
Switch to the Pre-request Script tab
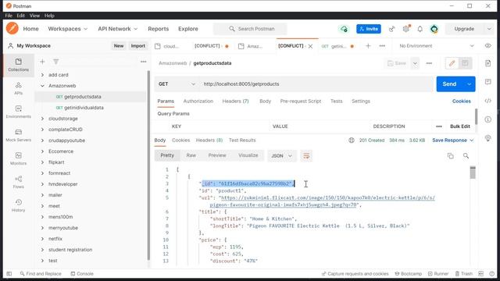(300, 101)
